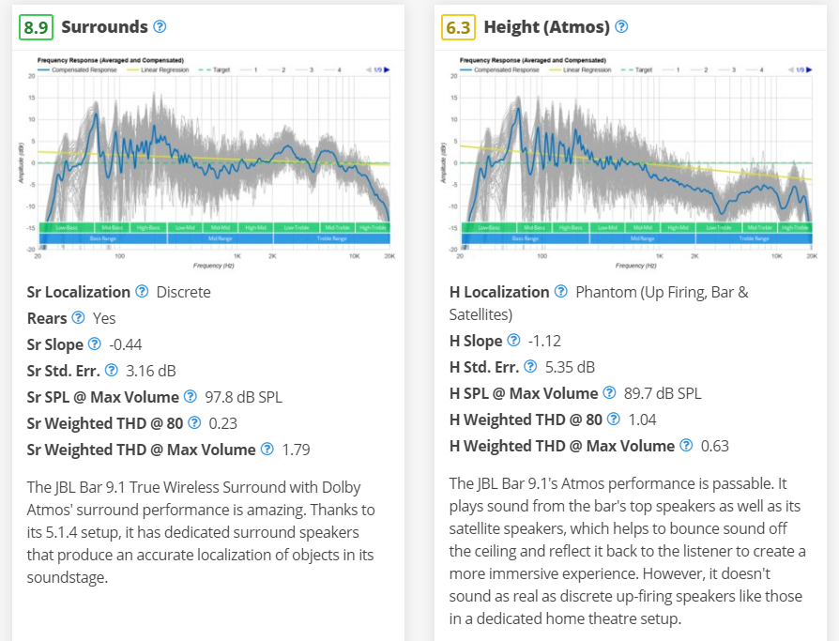
Task: Show info for H Localization
Action: (561, 292)
